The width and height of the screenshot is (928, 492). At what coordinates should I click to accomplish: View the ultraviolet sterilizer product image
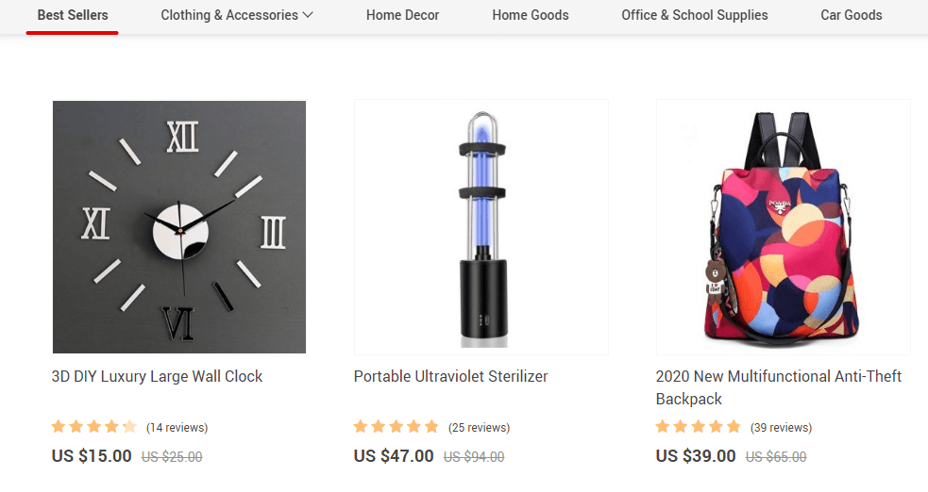coord(481,227)
